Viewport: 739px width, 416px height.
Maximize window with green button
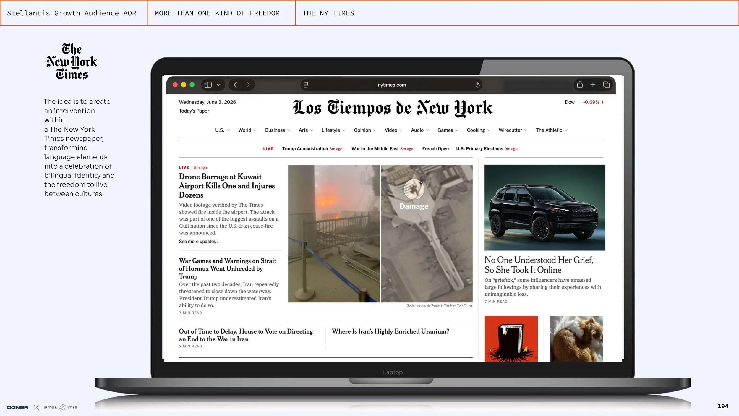coord(192,85)
